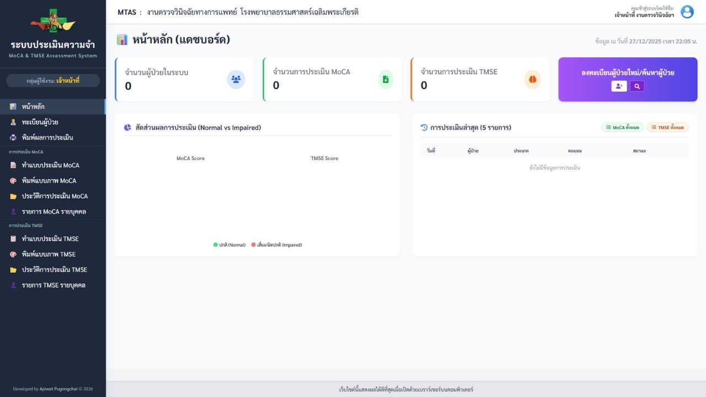The width and height of the screenshot is (706, 397).
Task: Click TMSE ทั้งหมด button
Action: pos(667,127)
